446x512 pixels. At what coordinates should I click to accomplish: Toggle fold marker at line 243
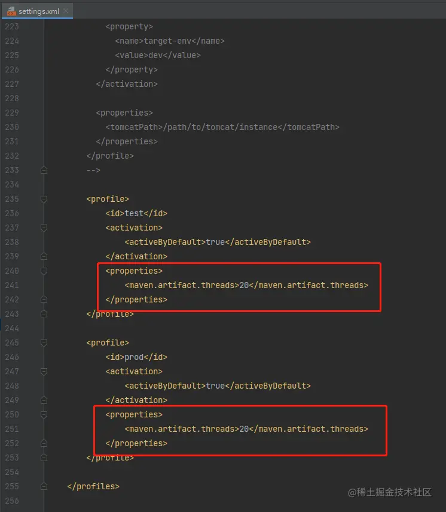pos(44,314)
